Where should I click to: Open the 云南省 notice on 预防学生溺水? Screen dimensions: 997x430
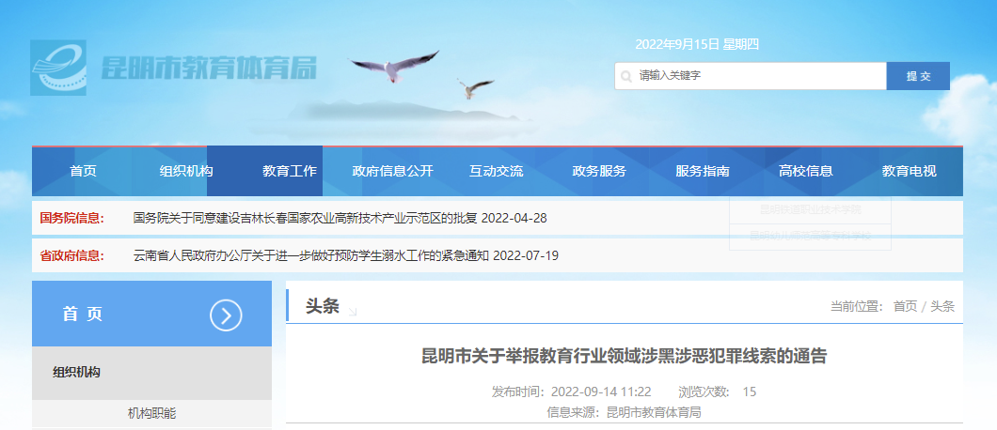point(346,255)
